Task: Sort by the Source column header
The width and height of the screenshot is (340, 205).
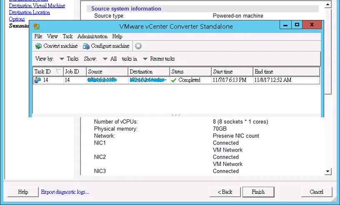Action: [x=107, y=72]
